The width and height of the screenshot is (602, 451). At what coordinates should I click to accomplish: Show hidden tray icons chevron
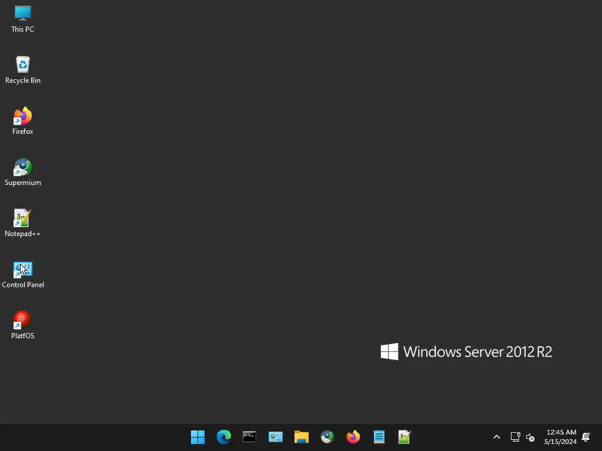tap(496, 437)
